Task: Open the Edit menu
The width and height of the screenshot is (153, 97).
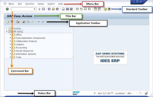Action: tap(20, 4)
